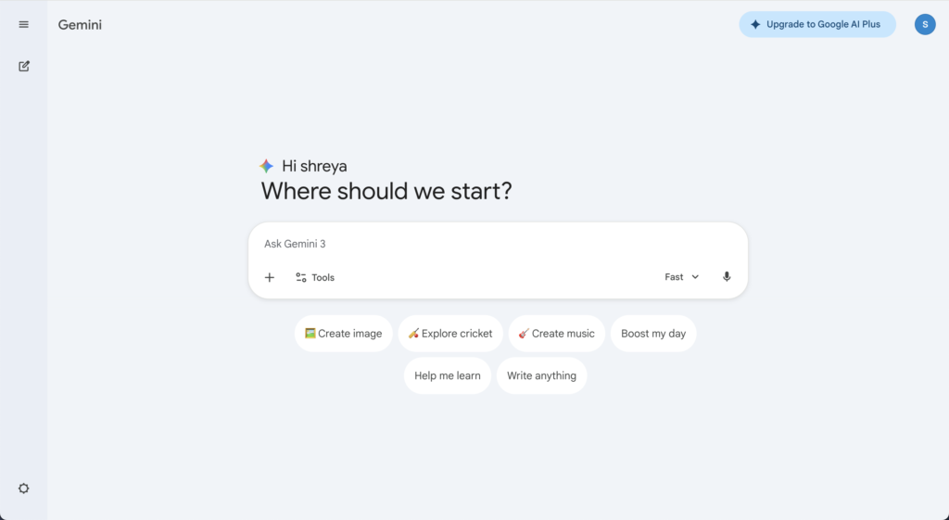This screenshot has width=949, height=520.
Task: Choose the Write anything suggestion
Action: (541, 375)
